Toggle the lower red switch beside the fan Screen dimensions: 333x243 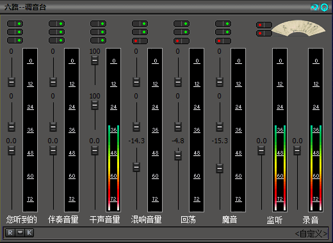[264, 33]
